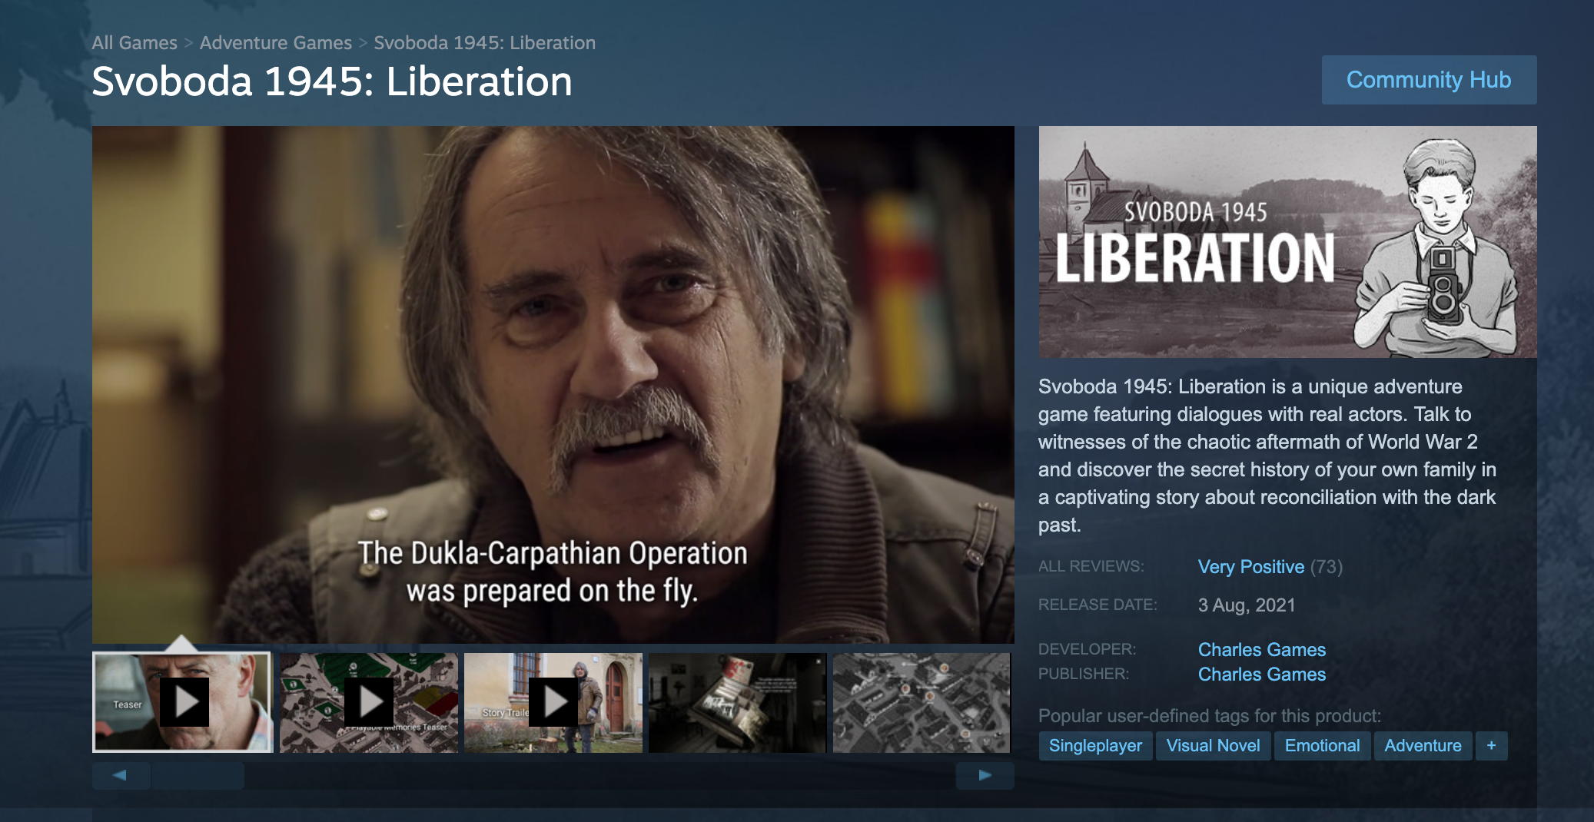Open the Singleplayer tag
Image resolution: width=1594 pixels, height=822 pixels.
[1095, 745]
